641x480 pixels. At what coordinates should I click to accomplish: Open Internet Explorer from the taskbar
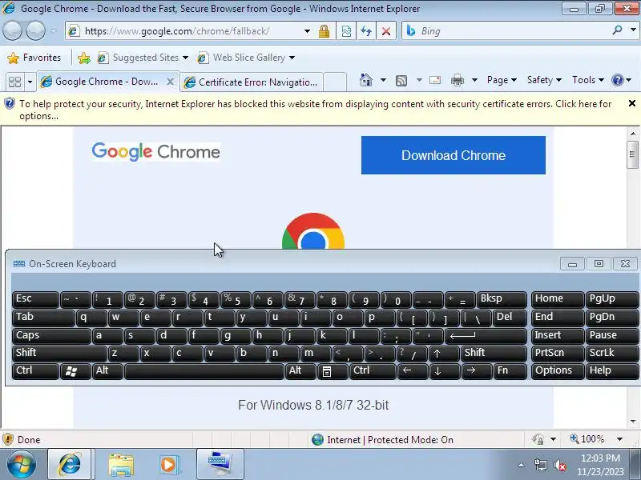[70, 464]
